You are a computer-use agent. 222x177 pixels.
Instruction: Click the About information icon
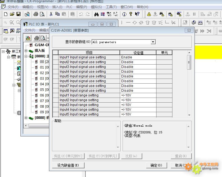124,14
